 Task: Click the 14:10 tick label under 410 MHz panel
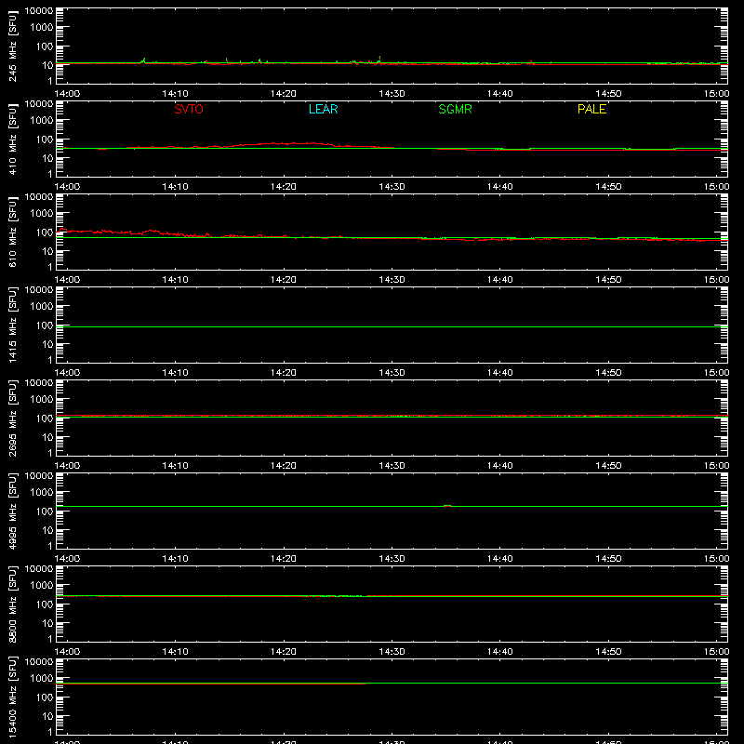click(175, 187)
